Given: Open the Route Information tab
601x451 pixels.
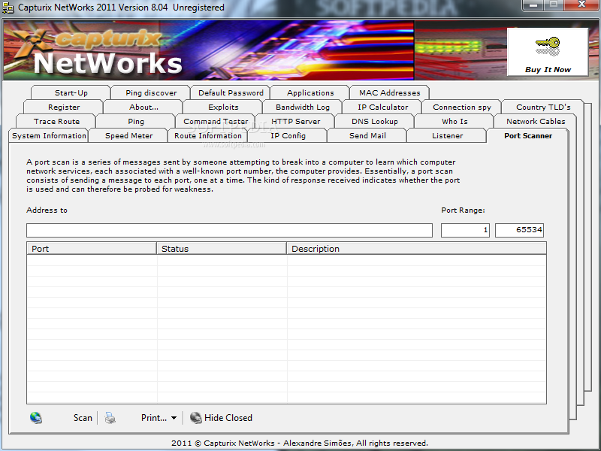Looking at the screenshot, I should (208, 136).
